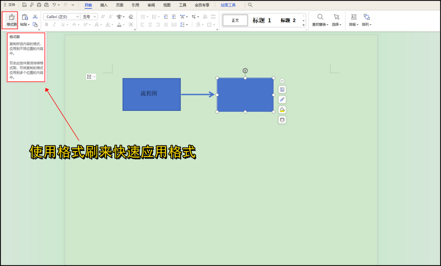Expand the styles gallery more arrow
This screenshot has width=441, height=266.
(x=304, y=25)
